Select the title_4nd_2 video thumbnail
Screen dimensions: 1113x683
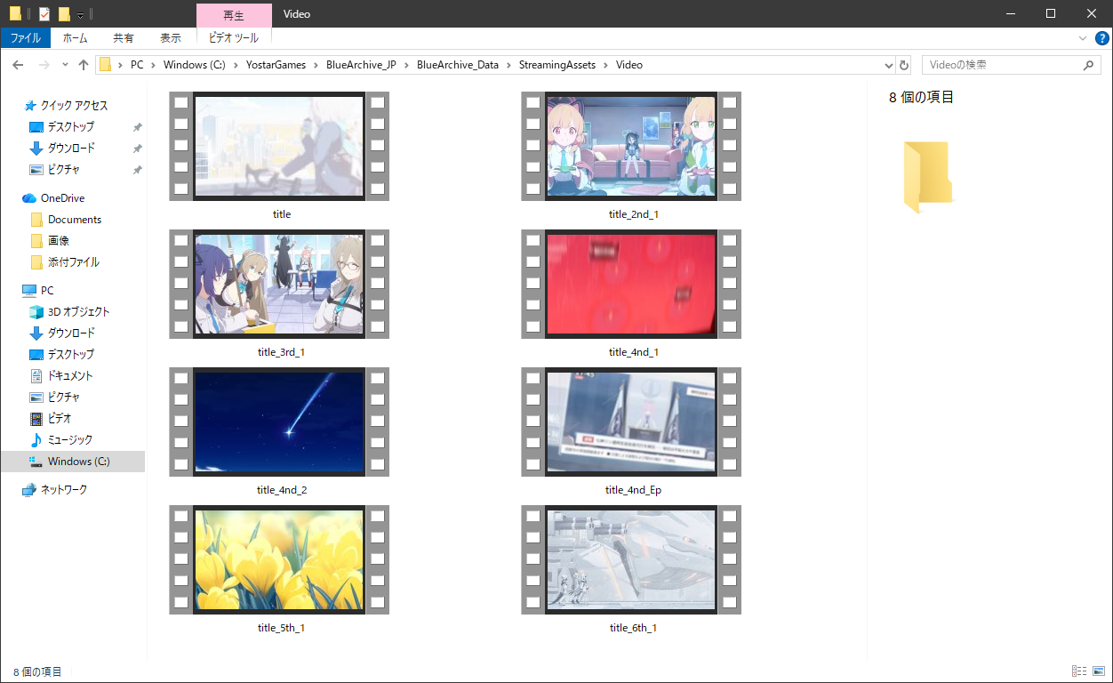279,422
